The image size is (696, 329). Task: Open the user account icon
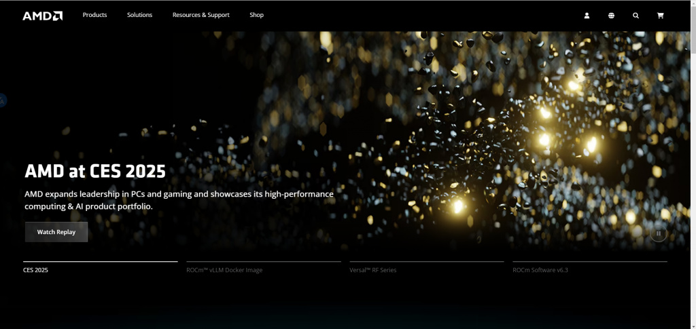pos(587,16)
